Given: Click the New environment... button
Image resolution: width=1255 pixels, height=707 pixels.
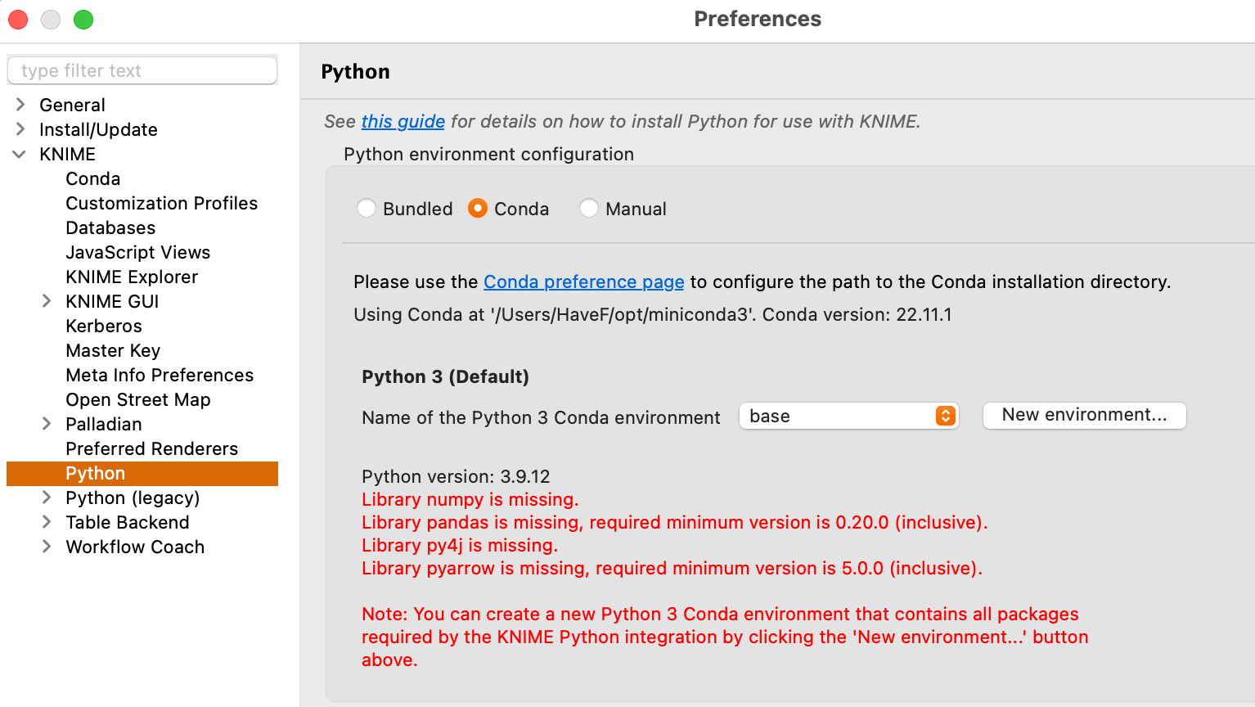Looking at the screenshot, I should [x=1084, y=415].
